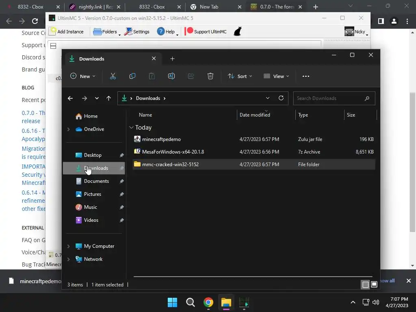
Task: Click Add Instance in UltimMC toolbar
Action: [x=66, y=32]
